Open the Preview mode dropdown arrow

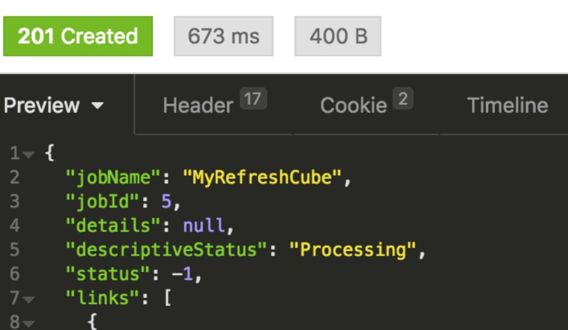pos(98,105)
